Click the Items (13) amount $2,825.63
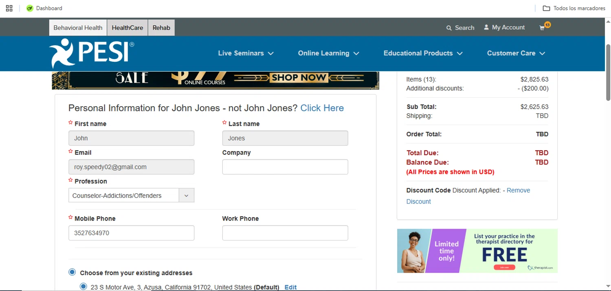The width and height of the screenshot is (611, 291). pyautogui.click(x=534, y=79)
